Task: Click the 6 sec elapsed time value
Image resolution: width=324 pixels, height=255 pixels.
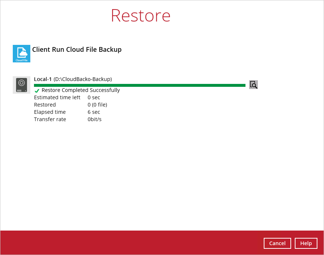Action: [94, 112]
